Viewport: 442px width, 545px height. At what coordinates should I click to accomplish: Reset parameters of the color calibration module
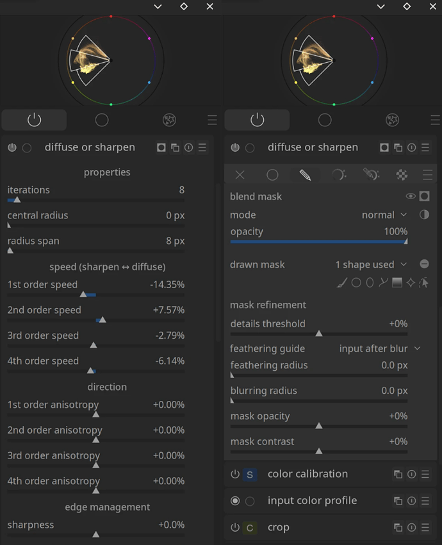(x=411, y=475)
